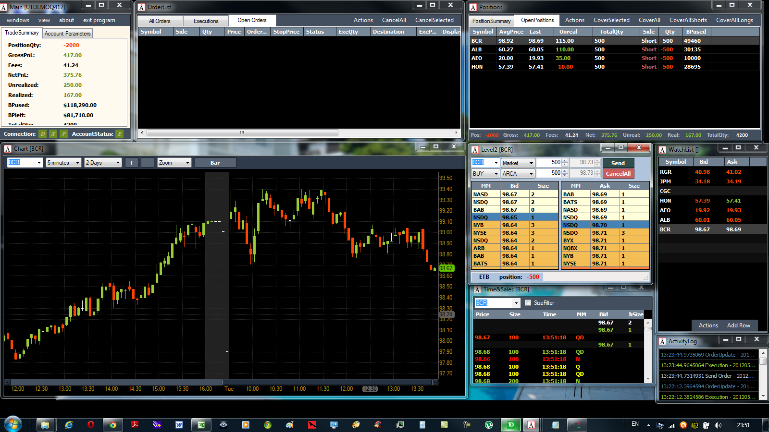Click CoverAllLongs in Positions
The width and height of the screenshot is (769, 432).
tap(734, 20)
